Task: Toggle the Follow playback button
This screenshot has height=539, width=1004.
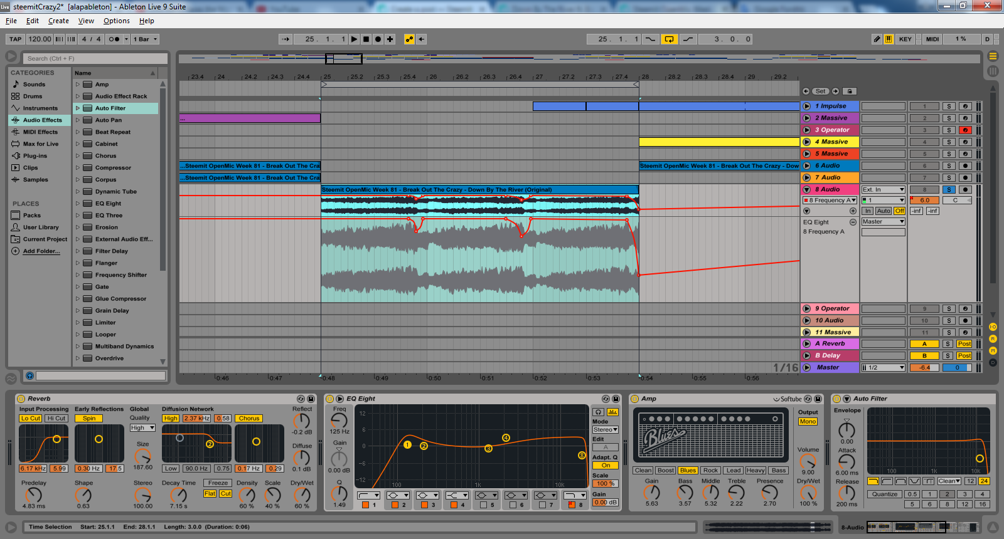Action: click(286, 39)
